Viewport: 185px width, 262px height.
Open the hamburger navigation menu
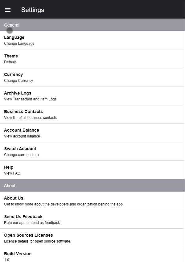click(8, 10)
